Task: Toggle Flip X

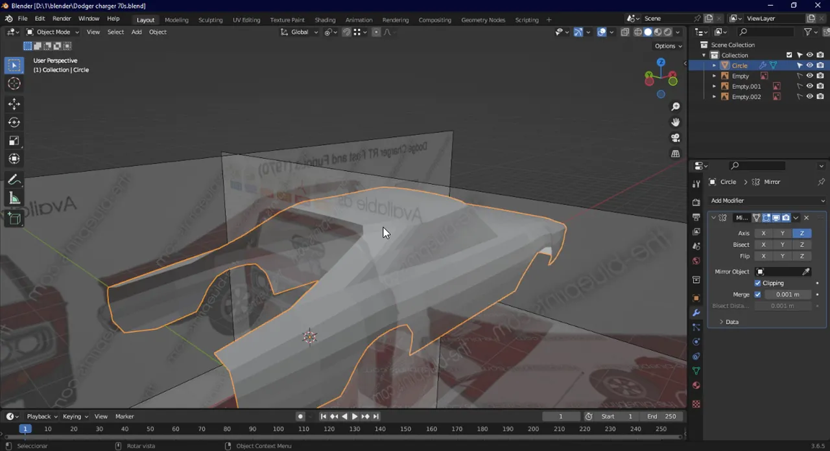Action: pos(763,256)
